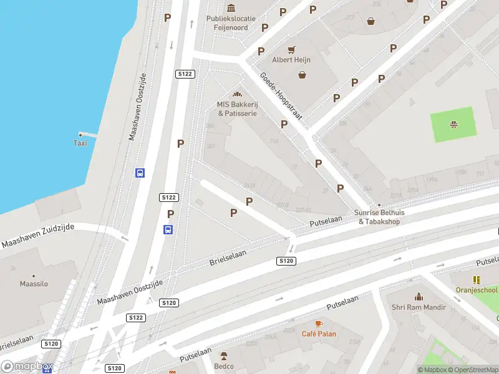Open the OpenStreetMap attribution link
This screenshot has width=499, height=374.
click(477, 370)
